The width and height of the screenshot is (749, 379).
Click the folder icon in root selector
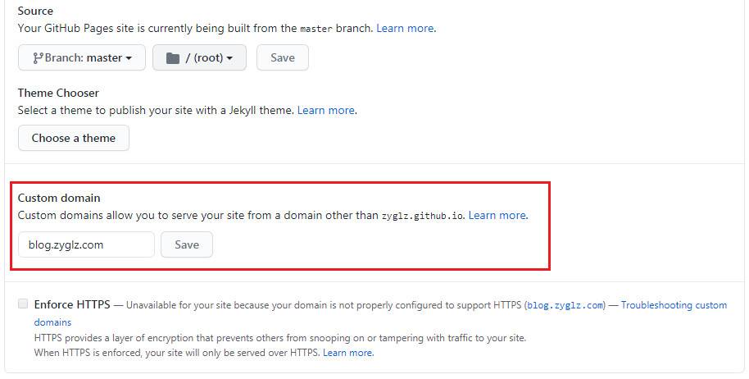pos(172,58)
